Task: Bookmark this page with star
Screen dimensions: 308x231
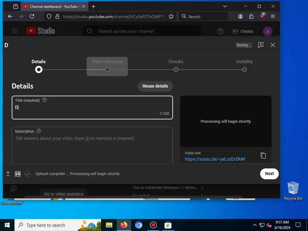Action: click(x=171, y=16)
